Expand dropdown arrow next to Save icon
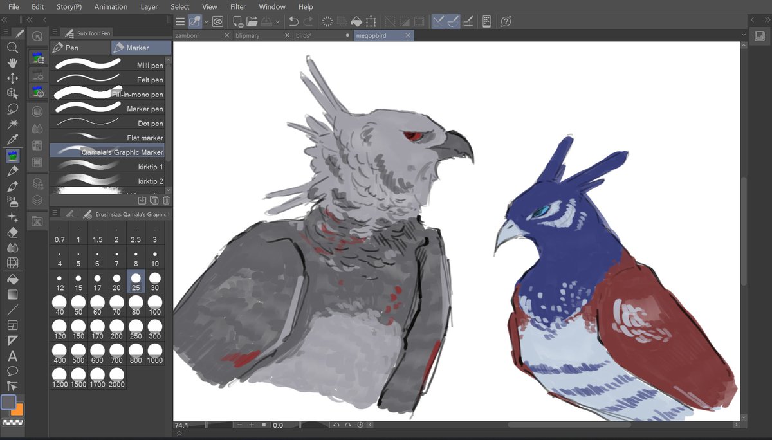Image resolution: width=772 pixels, height=440 pixels. (277, 21)
